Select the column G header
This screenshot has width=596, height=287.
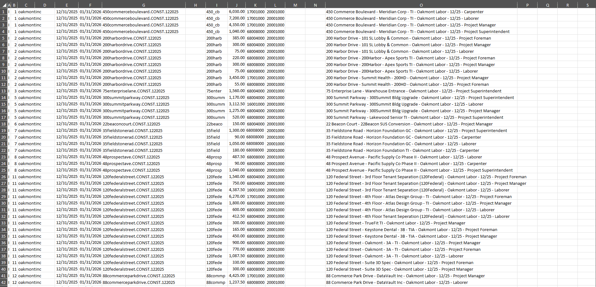coord(144,5)
